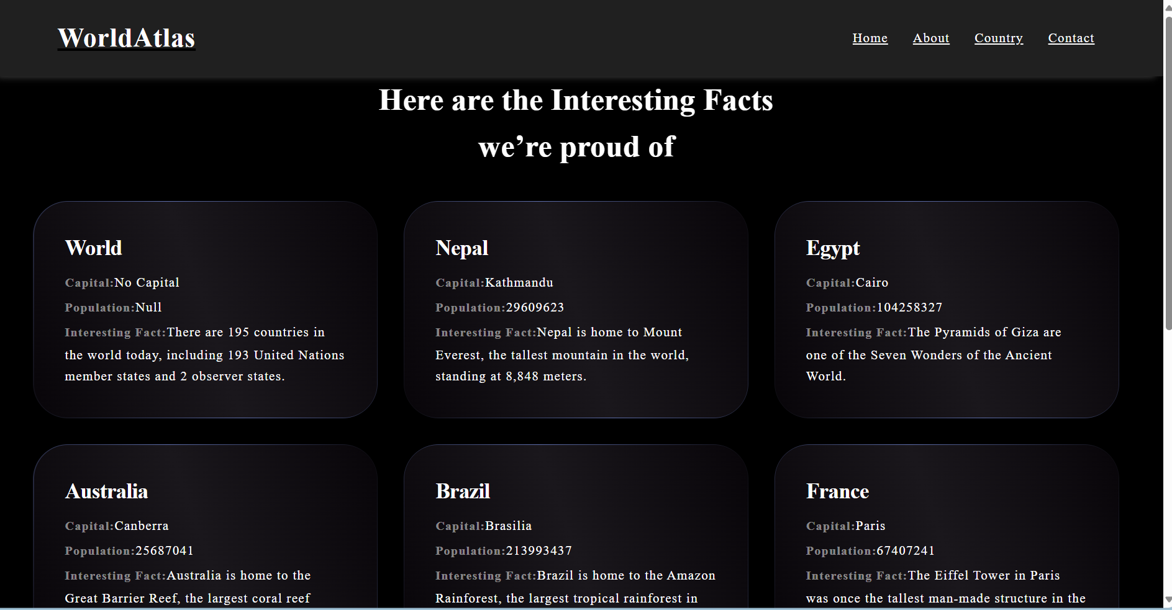This screenshot has width=1172, height=610.
Task: Go to the Country page link
Action: (x=998, y=38)
